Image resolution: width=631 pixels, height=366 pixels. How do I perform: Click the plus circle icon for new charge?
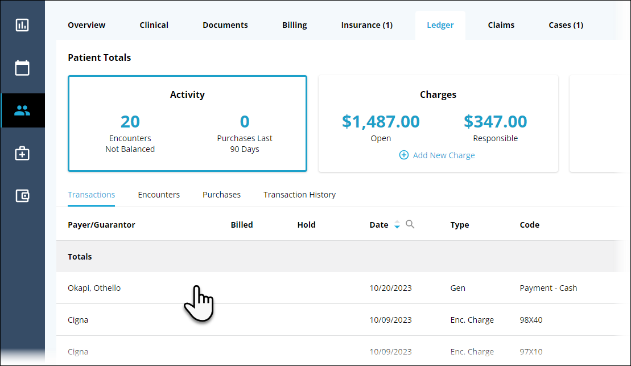pyautogui.click(x=404, y=155)
